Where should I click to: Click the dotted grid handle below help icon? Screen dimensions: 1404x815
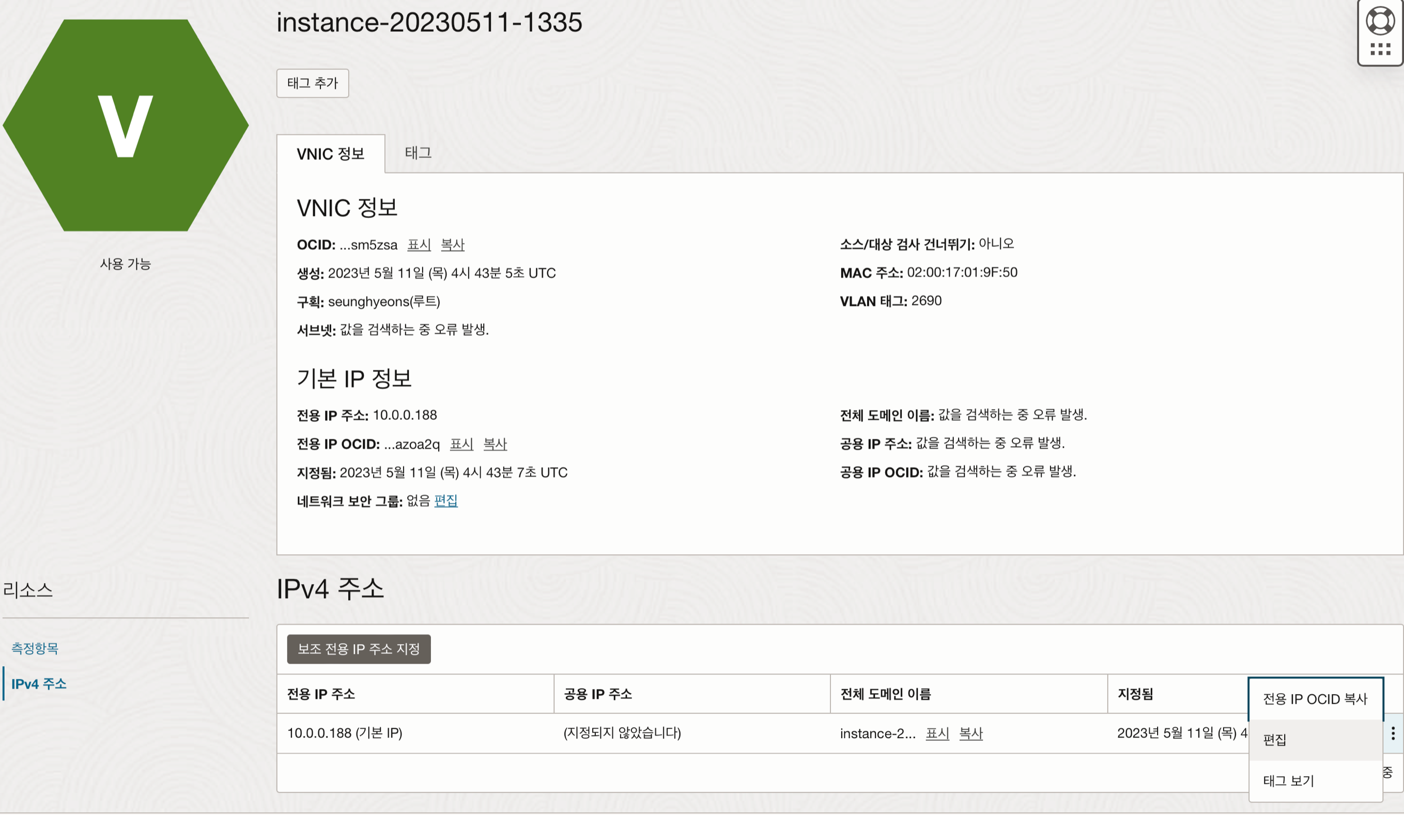(1380, 50)
